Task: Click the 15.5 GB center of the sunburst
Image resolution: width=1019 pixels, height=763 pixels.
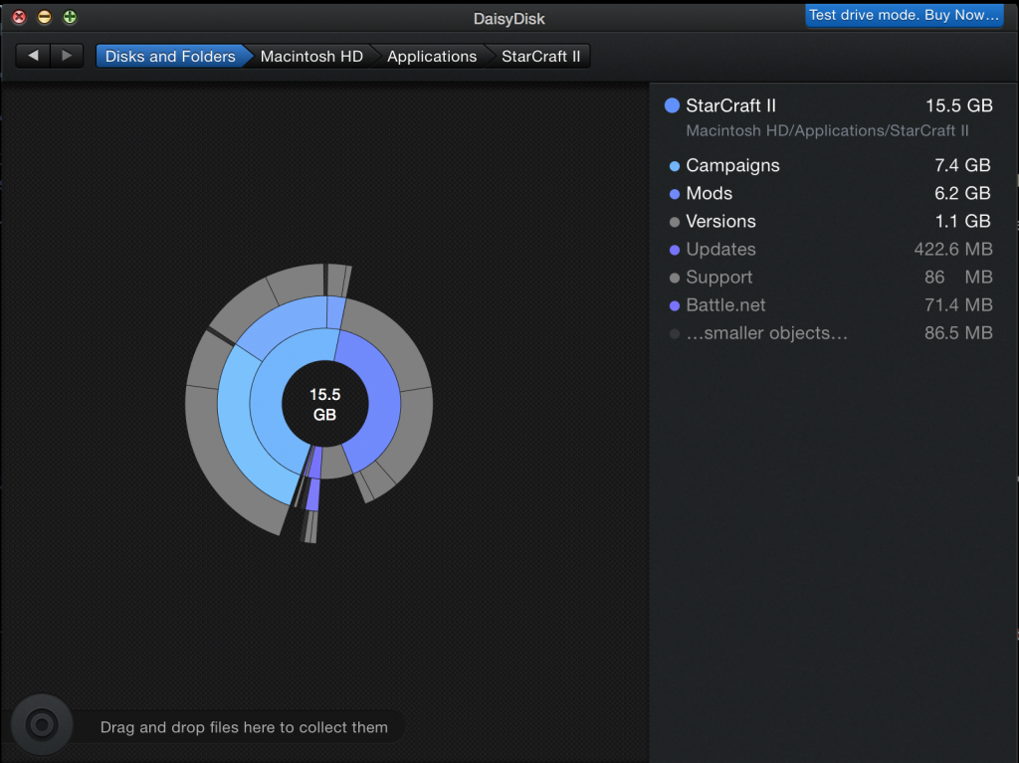Action: [325, 404]
